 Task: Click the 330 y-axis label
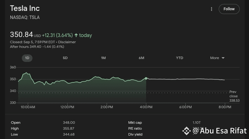click(13, 103)
